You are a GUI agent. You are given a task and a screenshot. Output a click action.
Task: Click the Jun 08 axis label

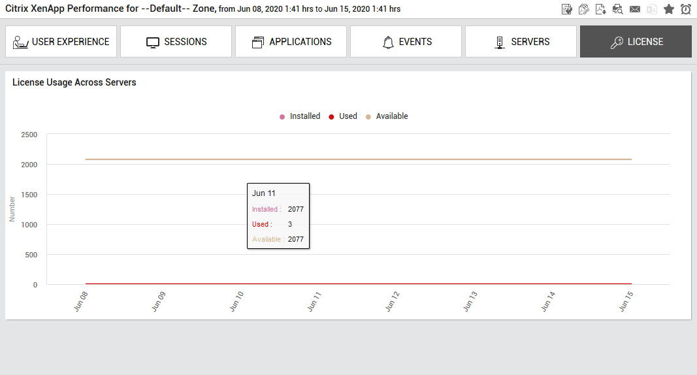point(81,301)
